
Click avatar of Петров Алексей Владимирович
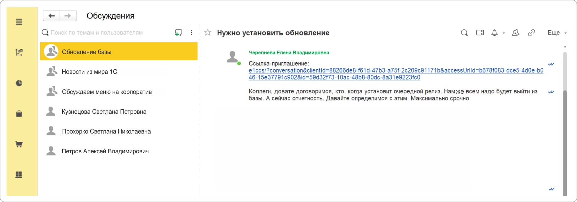point(51,151)
